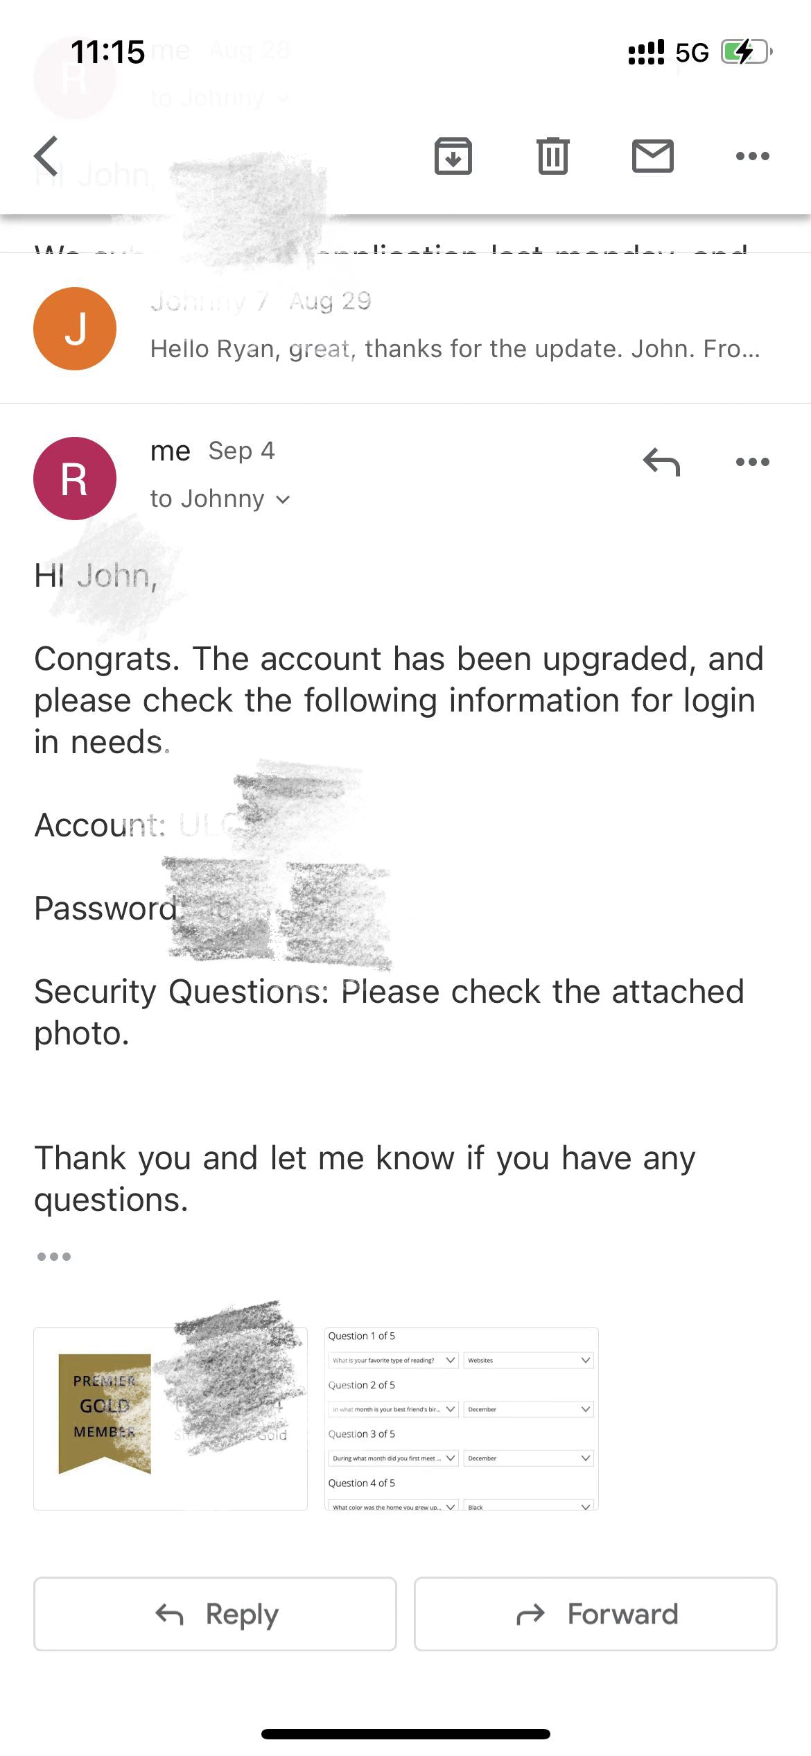Tap the reply arrow on Sep 4 message
The width and height of the screenshot is (811, 1756).
pos(661,462)
